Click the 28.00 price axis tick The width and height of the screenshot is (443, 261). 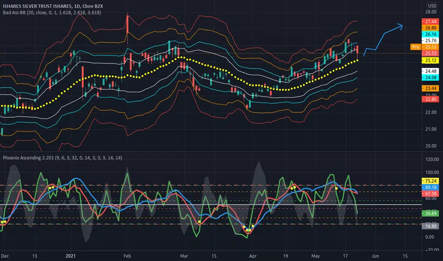click(x=431, y=12)
